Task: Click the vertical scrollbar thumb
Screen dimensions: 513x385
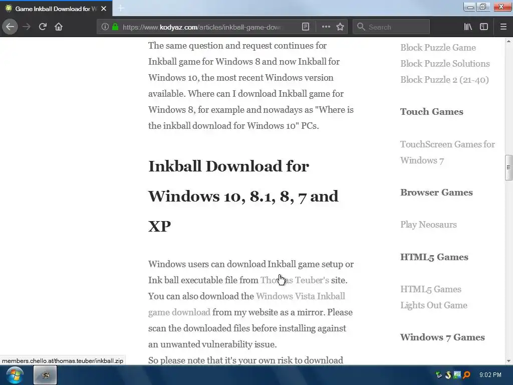Action: [x=508, y=167]
